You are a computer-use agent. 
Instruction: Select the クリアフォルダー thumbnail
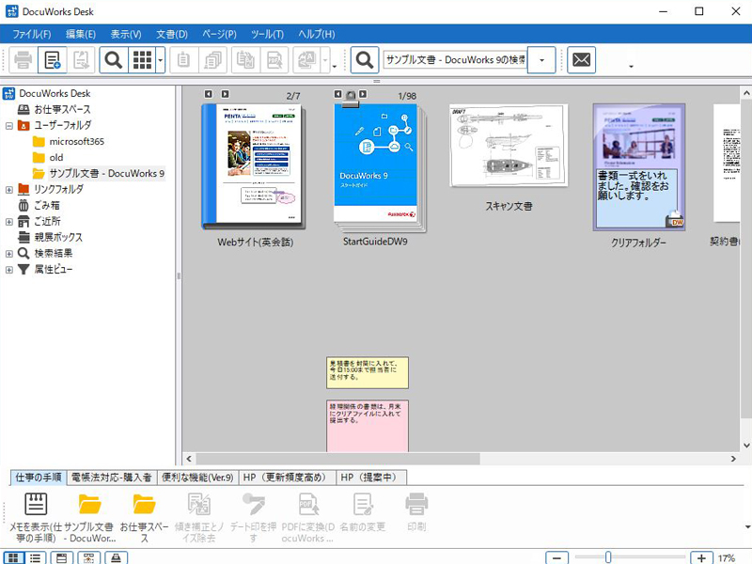pyautogui.click(x=639, y=167)
